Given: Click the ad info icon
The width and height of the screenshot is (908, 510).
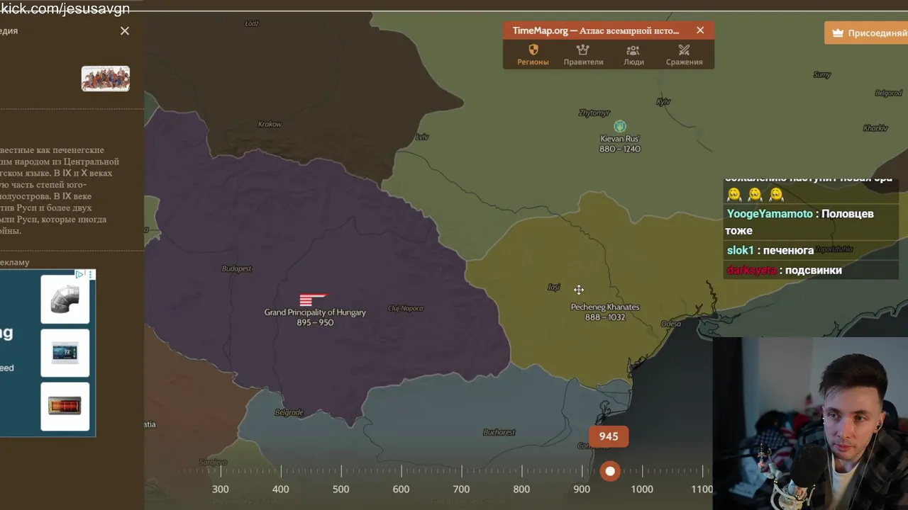Looking at the screenshot, I should pos(80,274).
